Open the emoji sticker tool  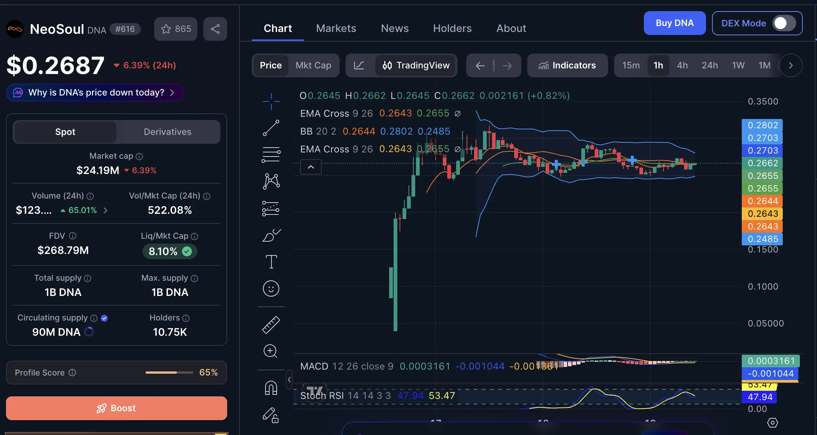point(271,289)
